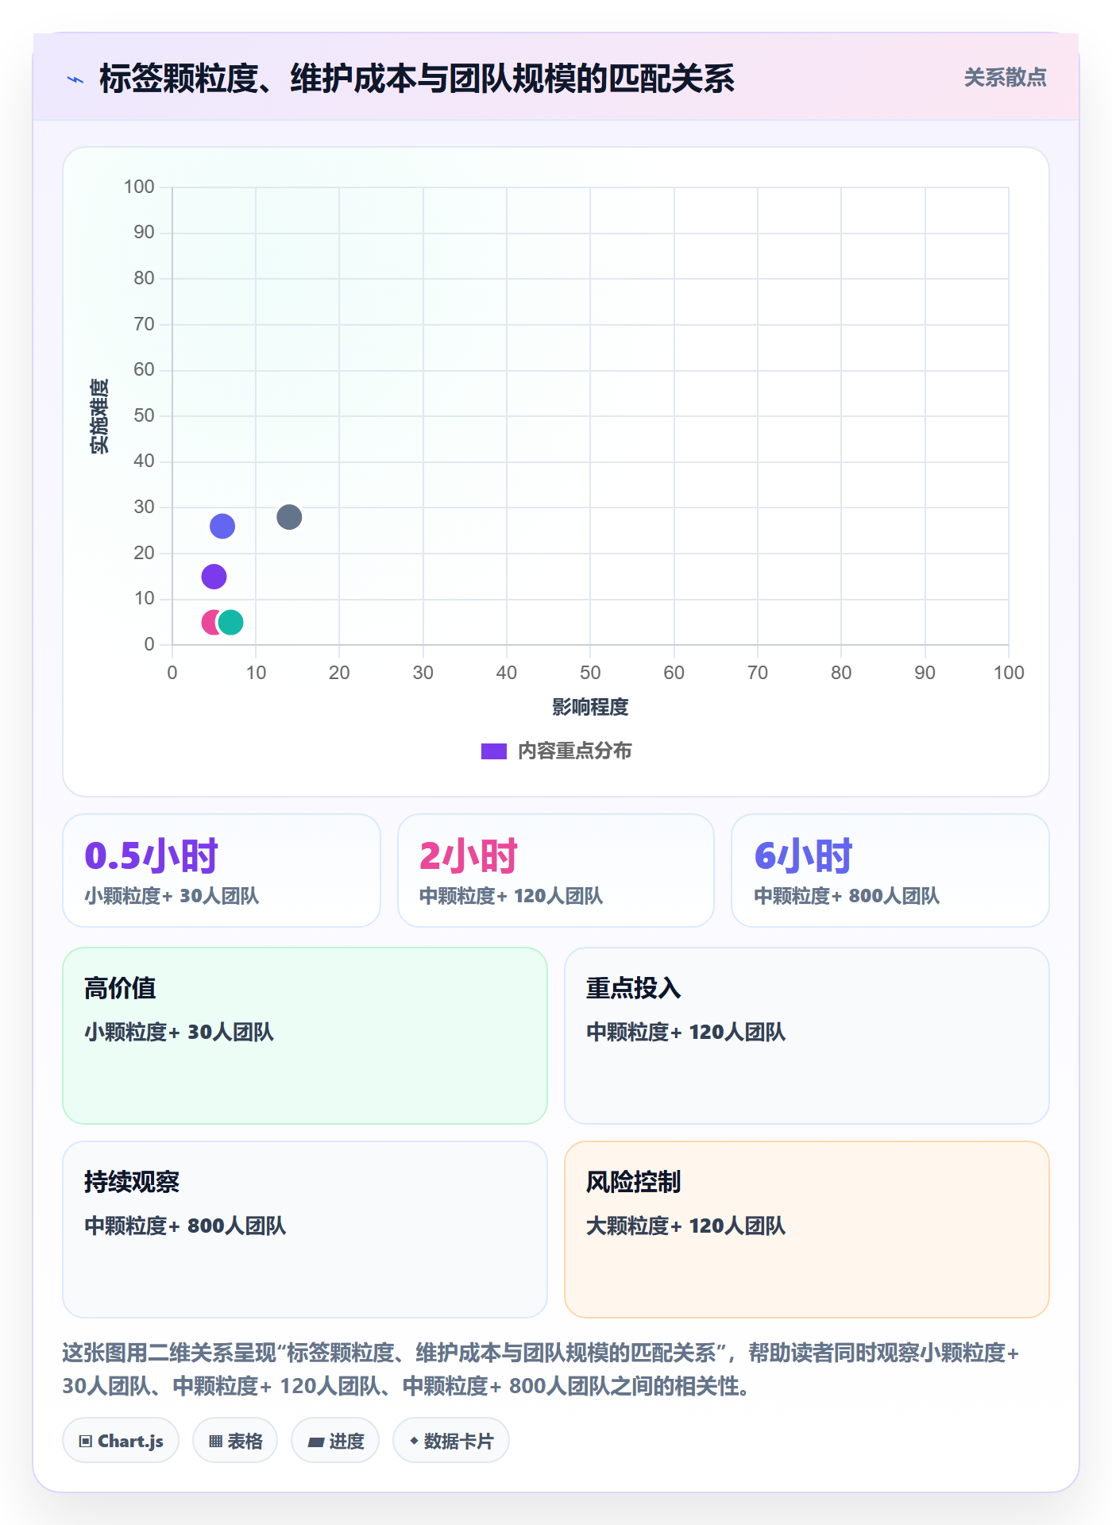The height and width of the screenshot is (1525, 1112).
Task: Click the 影响程度 x-axis title
Action: pyautogui.click(x=590, y=707)
